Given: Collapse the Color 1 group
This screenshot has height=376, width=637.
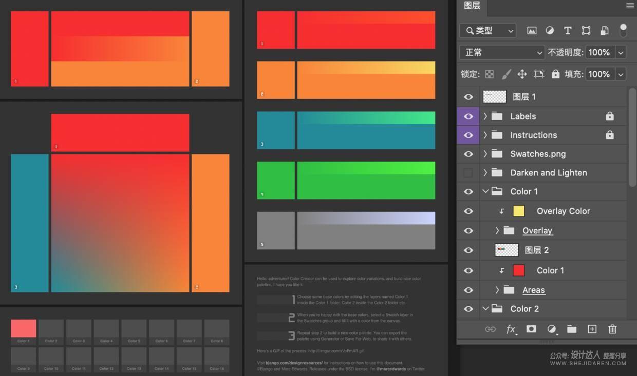Looking at the screenshot, I should point(485,191).
